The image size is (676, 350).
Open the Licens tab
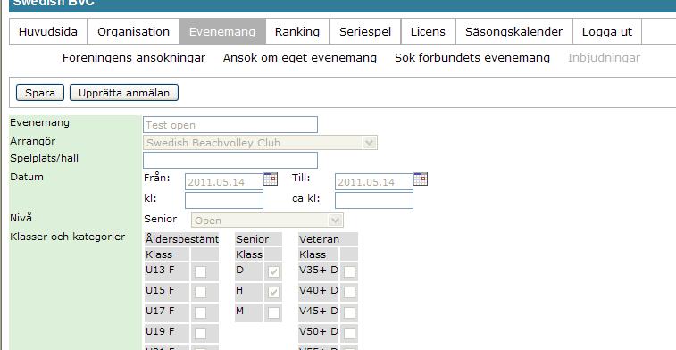tap(428, 31)
